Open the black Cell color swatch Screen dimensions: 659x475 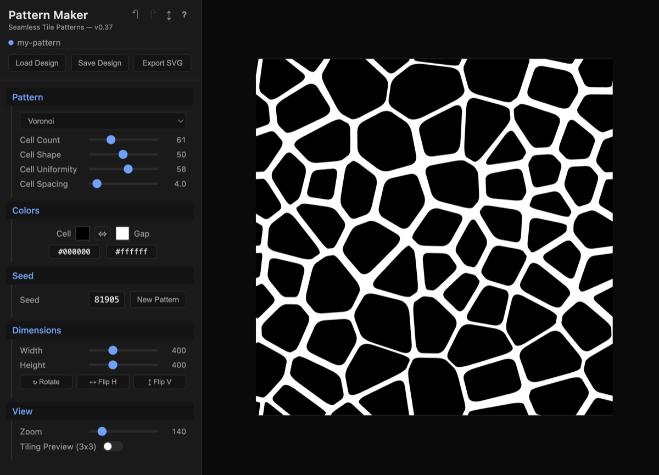click(82, 234)
